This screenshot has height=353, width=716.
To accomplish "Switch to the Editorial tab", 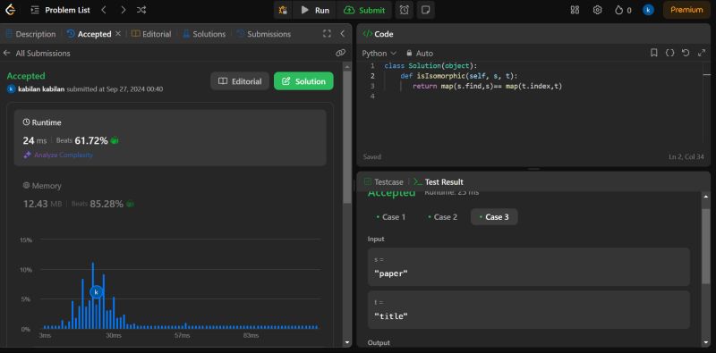I will [151, 34].
